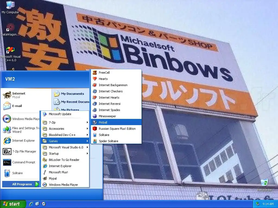Open the My Computer desktop icon
This screenshot has width=278, height=208.
(x=10, y=7)
